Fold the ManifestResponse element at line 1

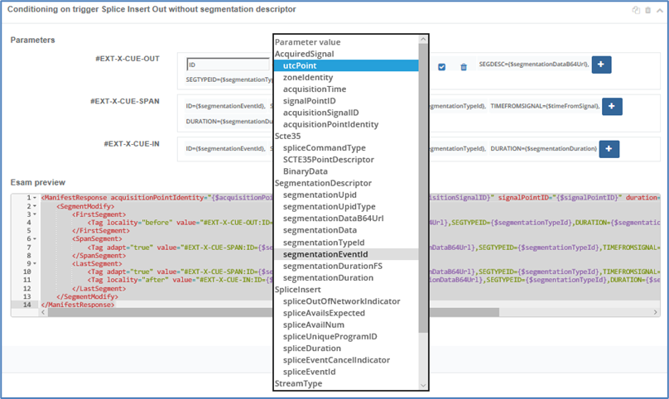tap(35, 199)
